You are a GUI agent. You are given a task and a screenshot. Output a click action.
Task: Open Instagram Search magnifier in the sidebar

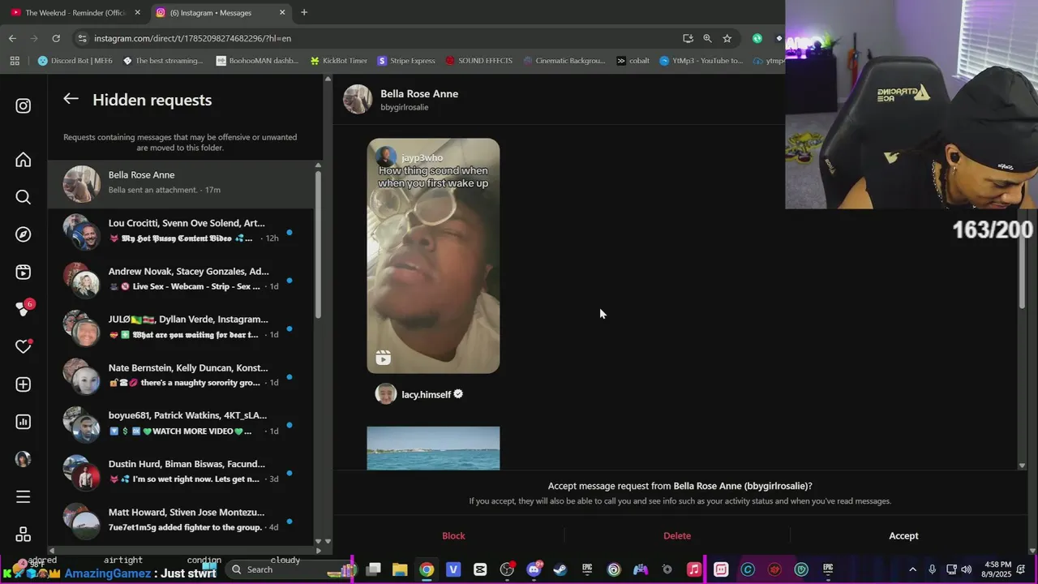[x=24, y=197]
